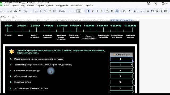Click the 10 баллов scale label

[130, 26]
